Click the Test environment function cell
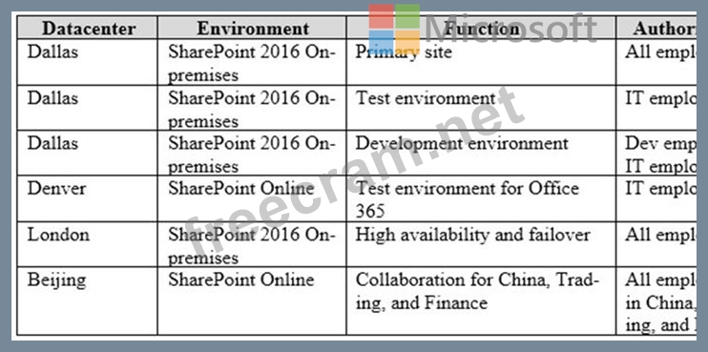The height and width of the screenshot is (352, 708). point(481,108)
